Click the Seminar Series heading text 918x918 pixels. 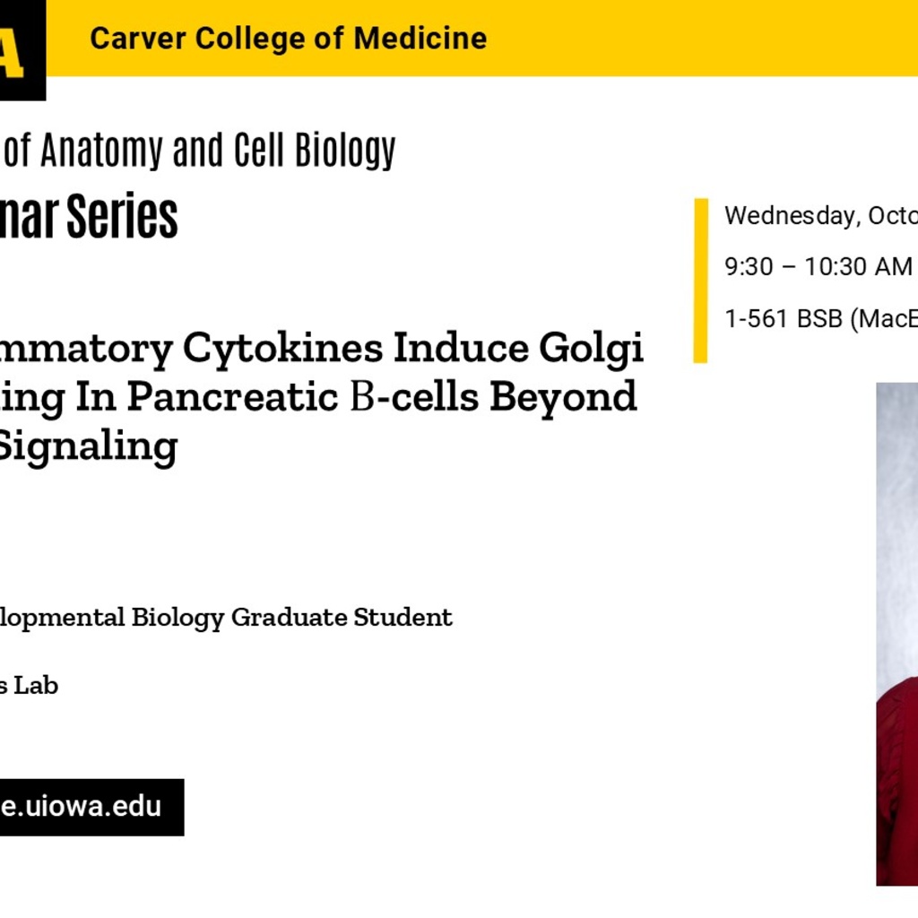89,217
